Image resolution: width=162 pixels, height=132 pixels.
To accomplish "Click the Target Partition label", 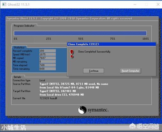I will [x=22, y=91].
